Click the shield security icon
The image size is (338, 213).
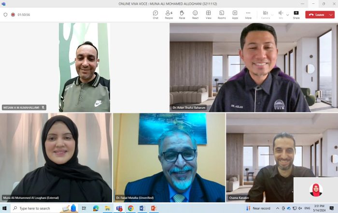pyautogui.click(x=5, y=14)
